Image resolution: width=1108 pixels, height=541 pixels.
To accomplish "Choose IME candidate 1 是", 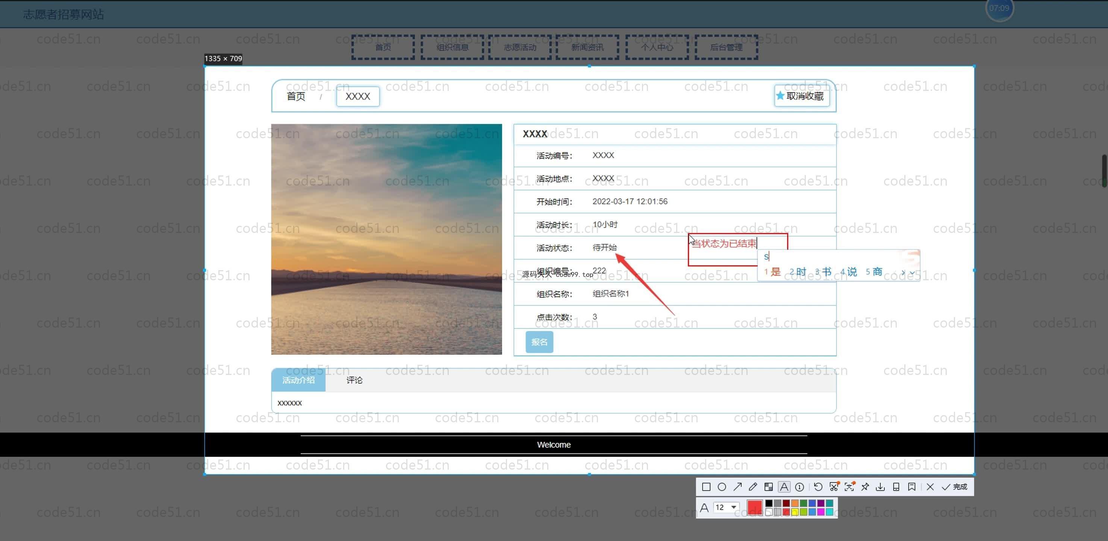I will click(772, 272).
